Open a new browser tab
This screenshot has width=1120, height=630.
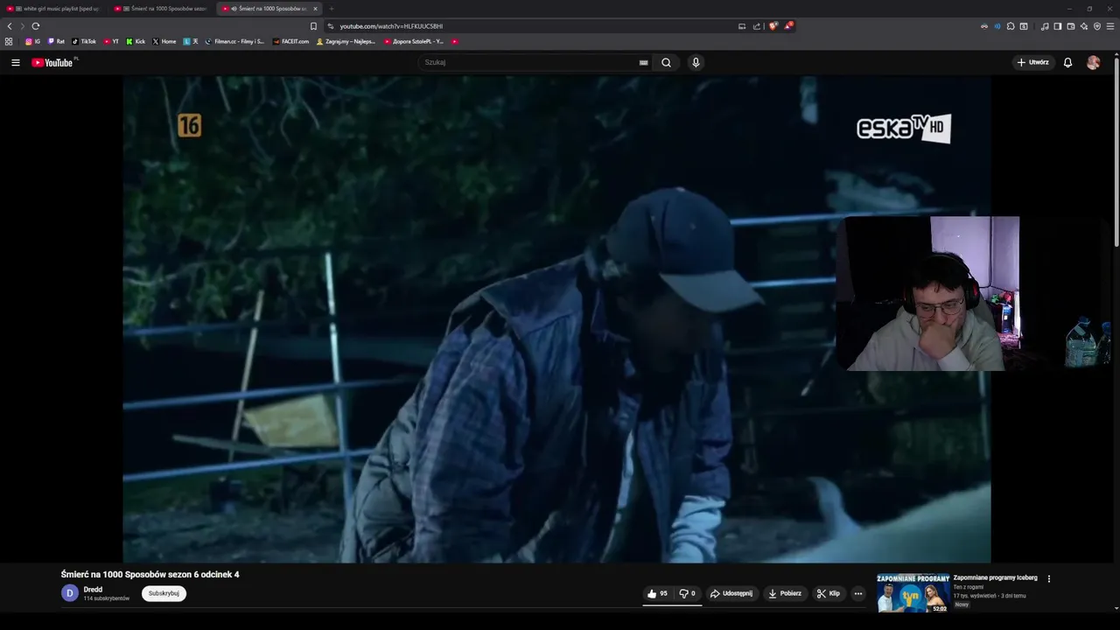[331, 9]
